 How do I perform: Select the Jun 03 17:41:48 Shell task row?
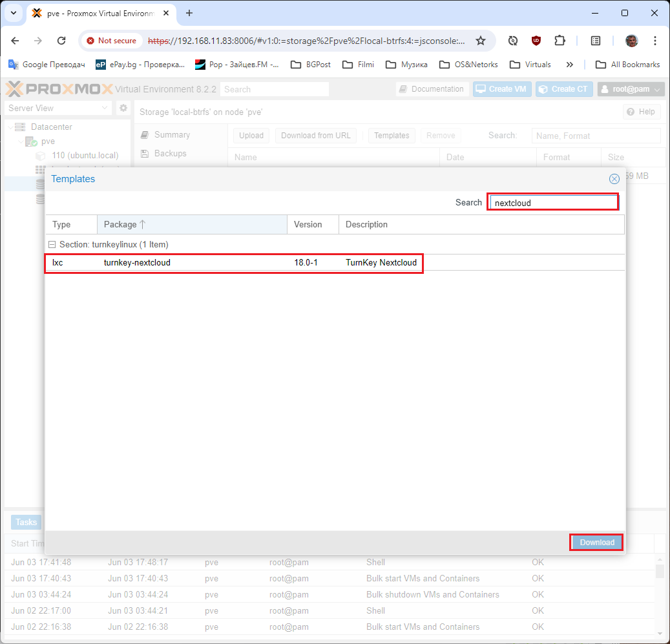(x=329, y=563)
